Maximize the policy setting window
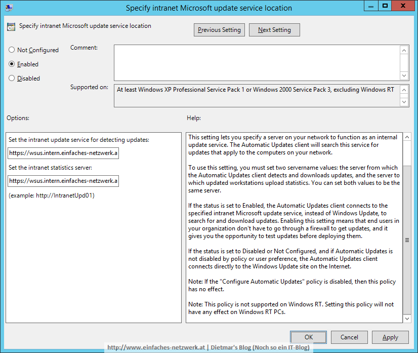This screenshot has height=353, width=418. 385,6
